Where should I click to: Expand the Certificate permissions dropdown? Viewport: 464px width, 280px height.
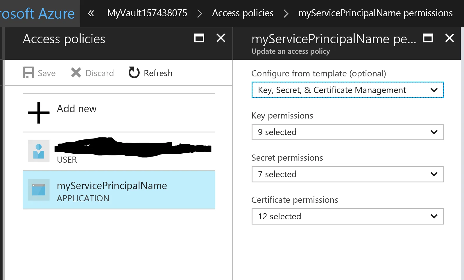coord(347,216)
